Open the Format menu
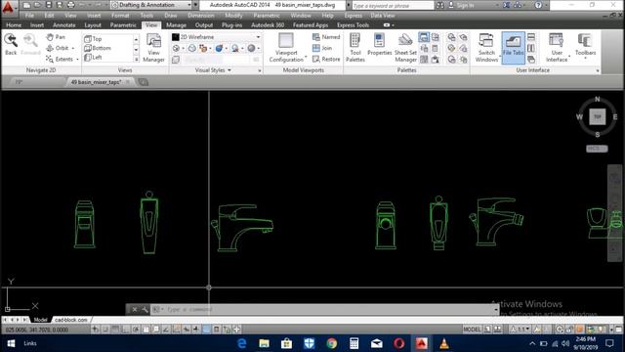 [120, 16]
